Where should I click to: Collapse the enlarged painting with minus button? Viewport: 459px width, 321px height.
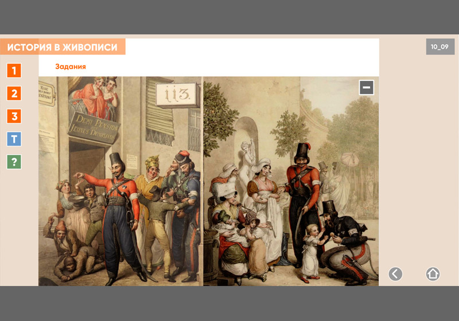coord(367,87)
